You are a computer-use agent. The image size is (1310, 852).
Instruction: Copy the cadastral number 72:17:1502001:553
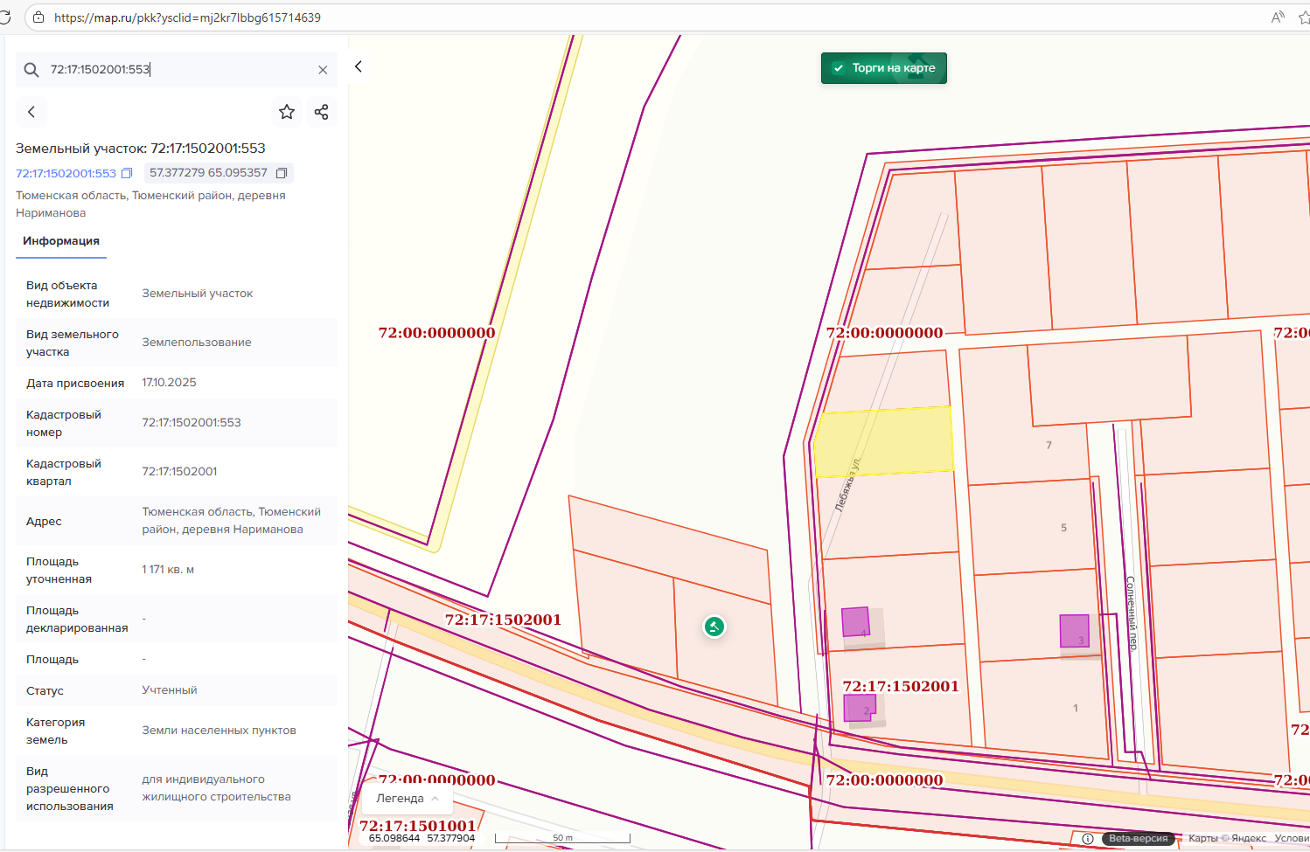[127, 173]
